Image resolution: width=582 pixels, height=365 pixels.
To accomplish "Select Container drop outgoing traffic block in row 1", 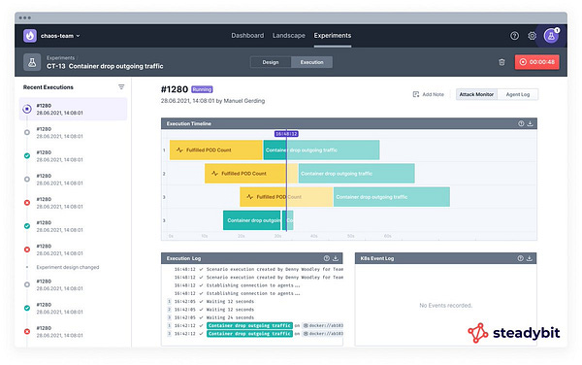I will pyautogui.click(x=321, y=150).
